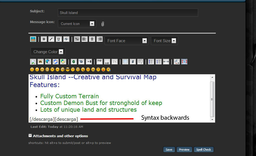Insert an image with picture frame icon
256x156 pixels.
pyautogui.click(x=40, y=62)
